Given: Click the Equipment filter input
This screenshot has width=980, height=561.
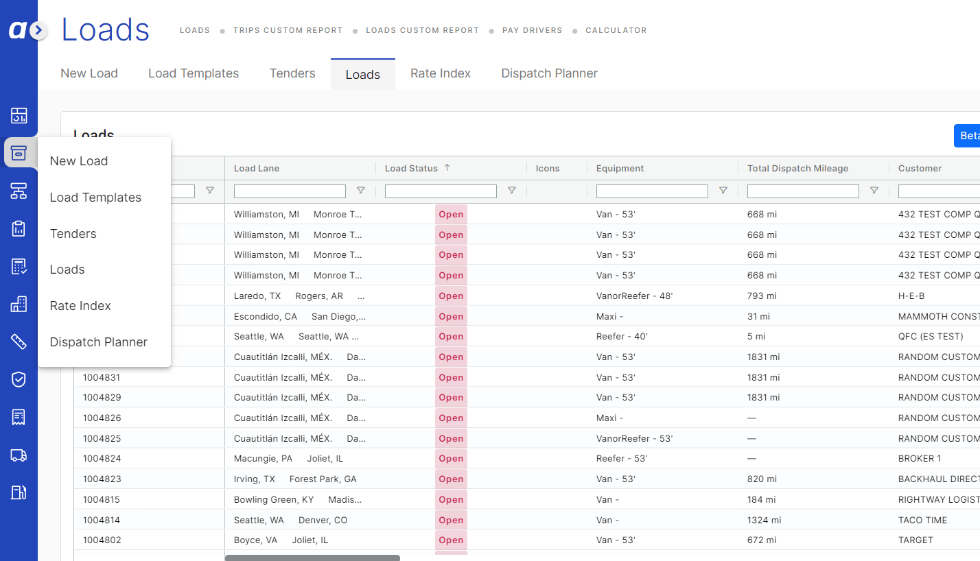Looking at the screenshot, I should [x=652, y=191].
